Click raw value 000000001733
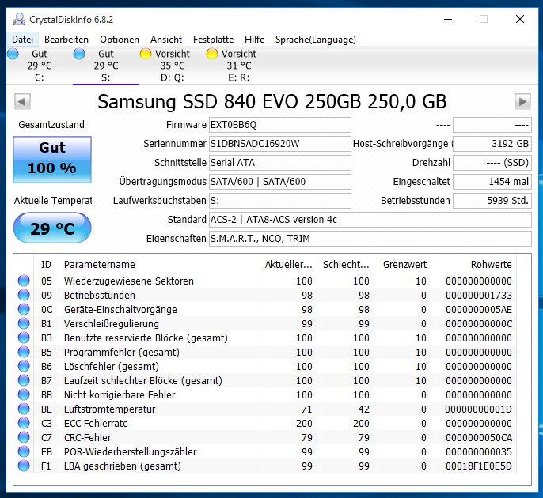The image size is (543, 498). tap(479, 296)
